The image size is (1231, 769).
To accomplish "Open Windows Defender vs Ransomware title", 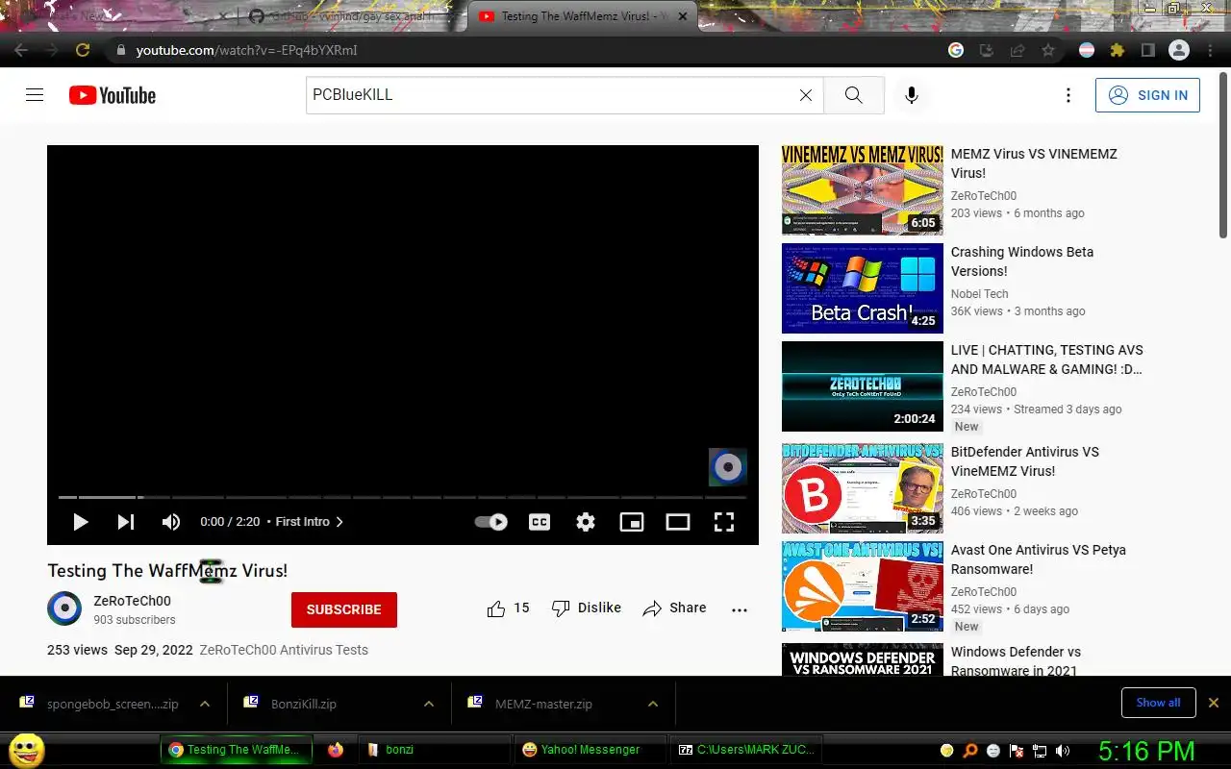I will [1016, 661].
